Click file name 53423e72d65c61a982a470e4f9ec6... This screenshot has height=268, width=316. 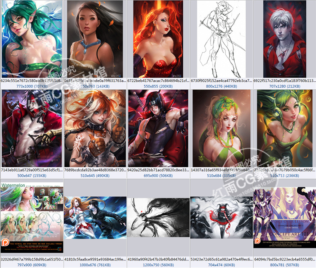pos(221,259)
